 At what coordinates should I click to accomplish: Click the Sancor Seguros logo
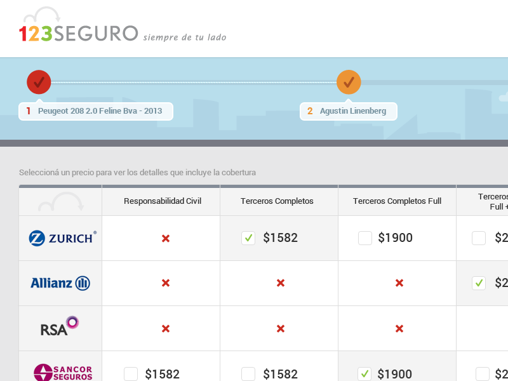pyautogui.click(x=63, y=371)
